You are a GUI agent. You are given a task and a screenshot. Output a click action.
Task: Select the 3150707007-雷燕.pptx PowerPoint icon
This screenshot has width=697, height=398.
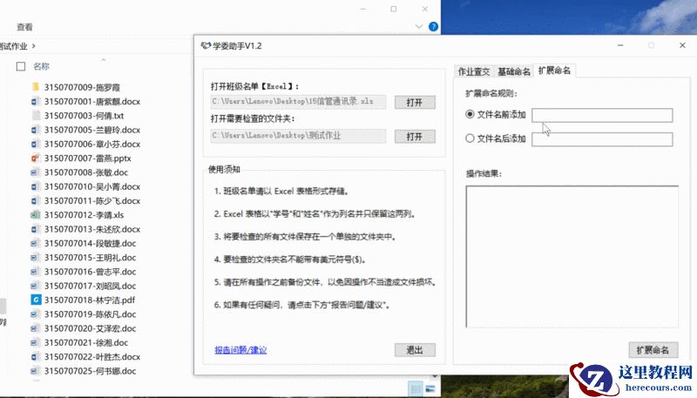point(36,159)
